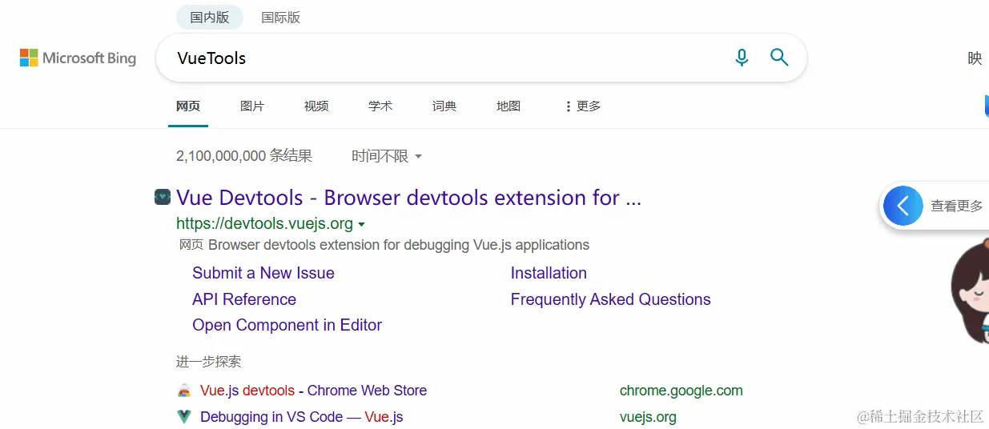The width and height of the screenshot is (989, 429).
Task: Open https://devtools.vuejs.org URL
Action: [x=264, y=223]
